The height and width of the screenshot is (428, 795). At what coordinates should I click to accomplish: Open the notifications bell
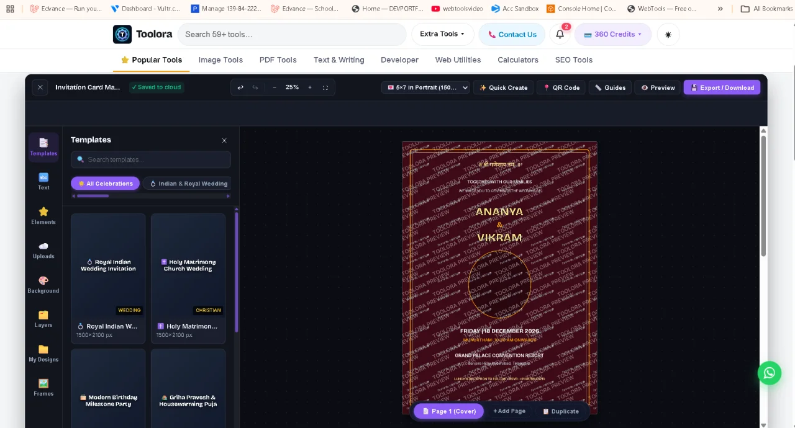tap(560, 34)
